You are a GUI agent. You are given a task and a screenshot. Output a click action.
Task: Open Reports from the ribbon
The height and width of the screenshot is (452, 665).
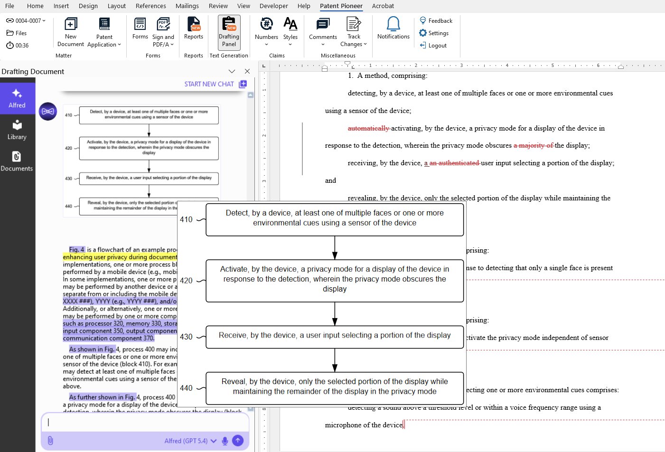click(193, 31)
